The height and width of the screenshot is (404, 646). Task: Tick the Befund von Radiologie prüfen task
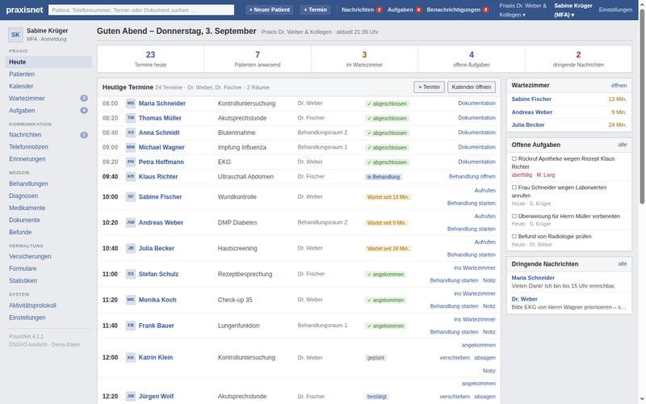click(x=514, y=236)
